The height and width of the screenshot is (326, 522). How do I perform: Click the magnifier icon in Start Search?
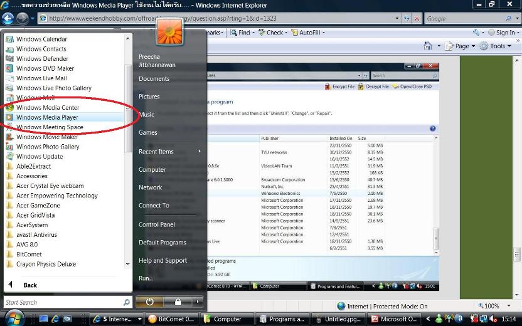(x=126, y=302)
